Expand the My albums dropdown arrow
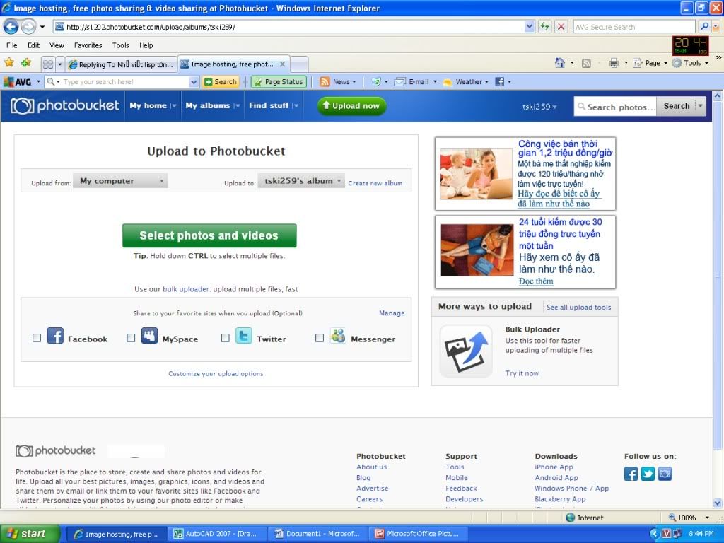The width and height of the screenshot is (724, 543). (237, 106)
